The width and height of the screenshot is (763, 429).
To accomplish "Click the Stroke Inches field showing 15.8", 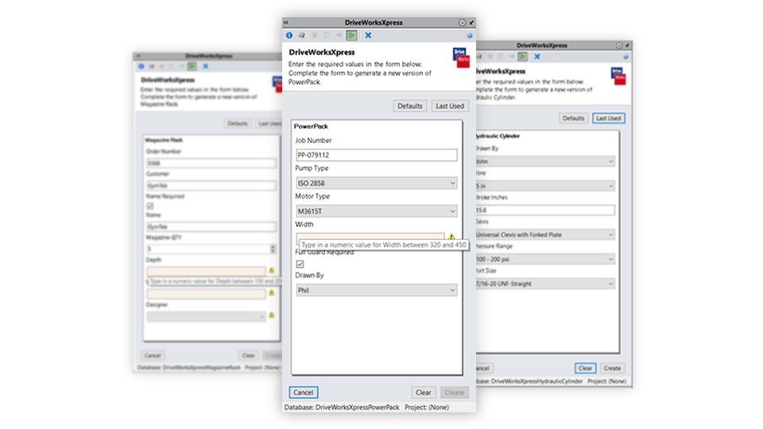I will (x=545, y=210).
